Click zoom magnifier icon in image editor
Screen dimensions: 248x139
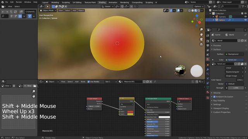34,91
